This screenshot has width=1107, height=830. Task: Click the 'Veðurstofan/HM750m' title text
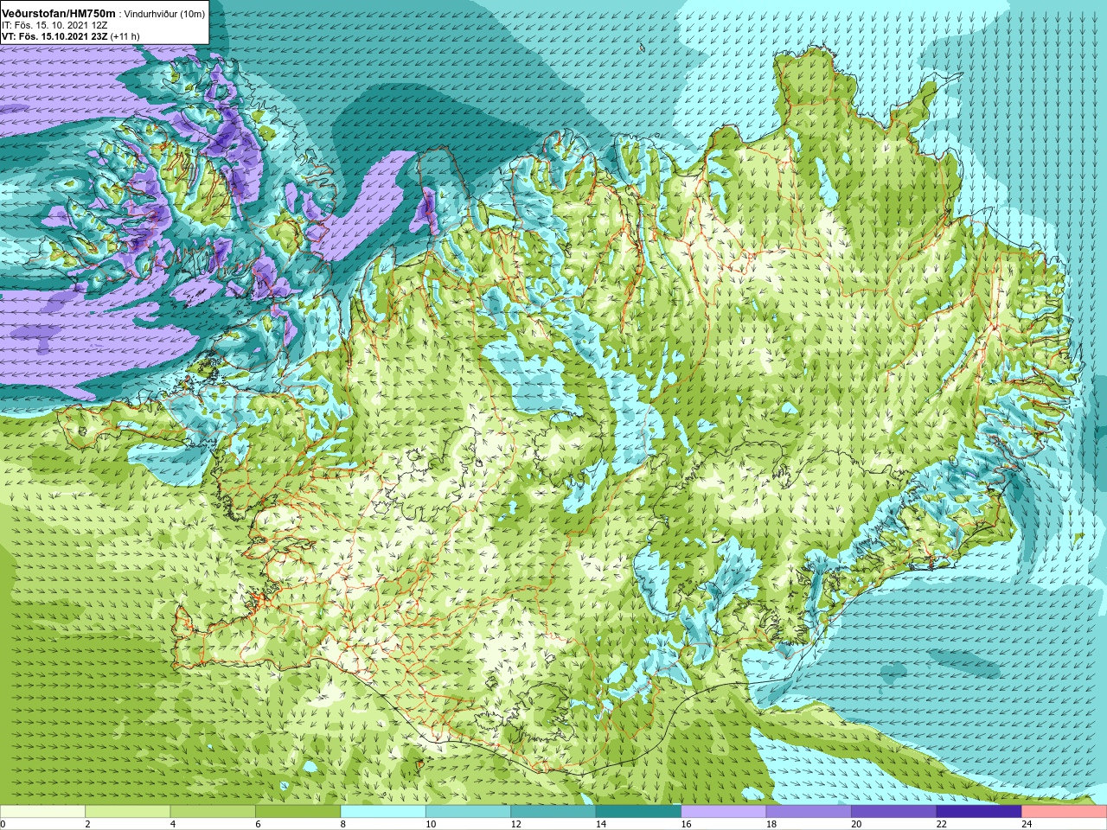[x=59, y=14]
